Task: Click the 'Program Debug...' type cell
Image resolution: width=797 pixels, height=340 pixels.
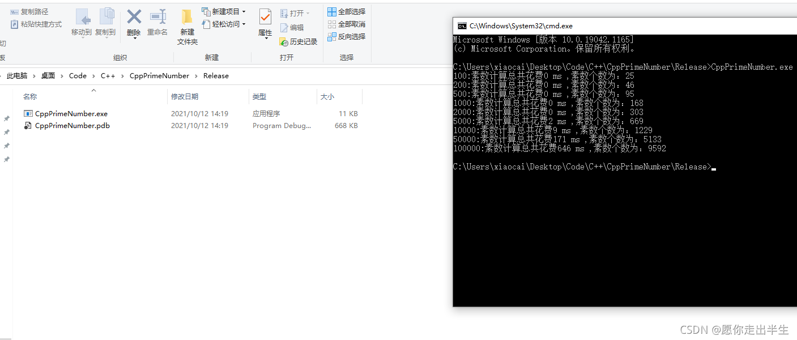Action: pos(282,125)
